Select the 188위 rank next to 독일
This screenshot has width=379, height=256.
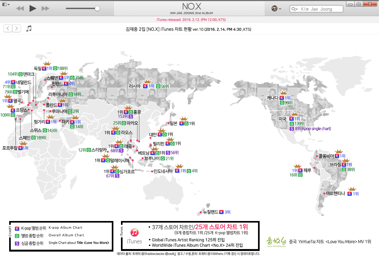[63, 68]
